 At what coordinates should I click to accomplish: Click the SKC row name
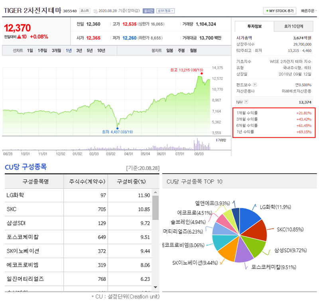(12, 209)
